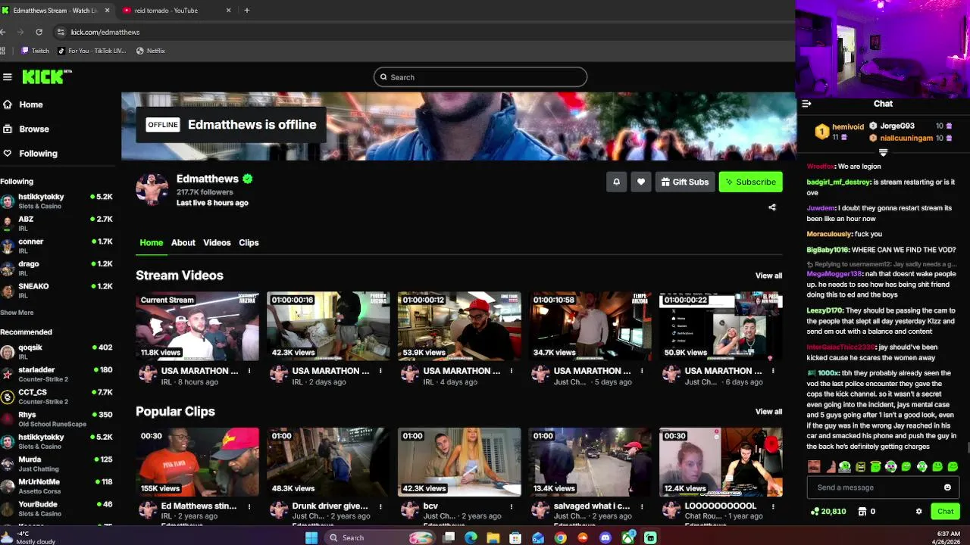Open starladder in Recommended list

click(x=57, y=374)
